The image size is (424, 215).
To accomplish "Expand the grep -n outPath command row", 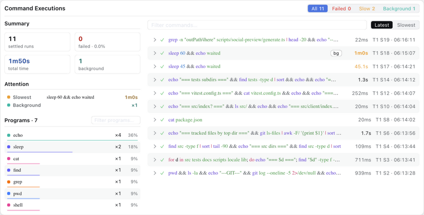I will (155, 40).
